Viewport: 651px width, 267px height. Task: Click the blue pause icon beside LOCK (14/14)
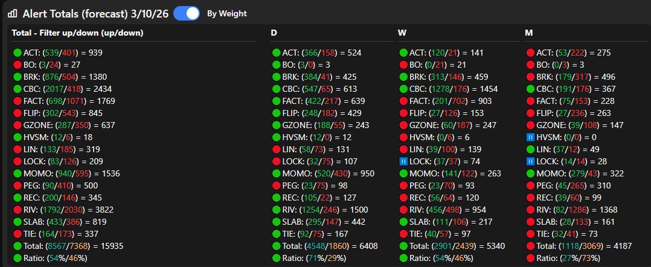tap(530, 161)
